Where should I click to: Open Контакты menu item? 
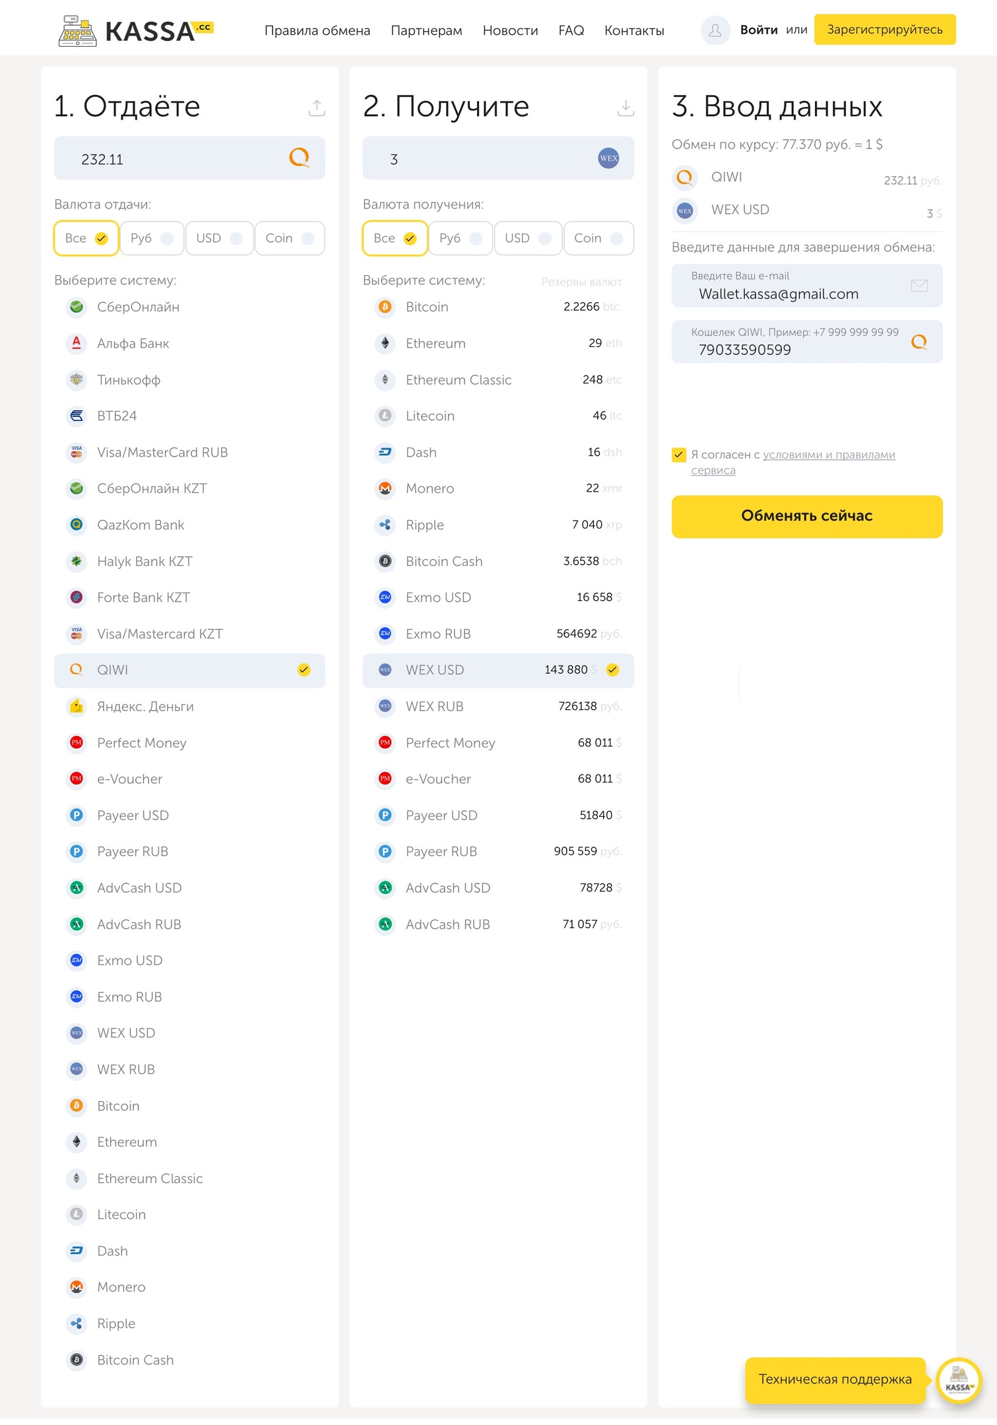coord(634,30)
